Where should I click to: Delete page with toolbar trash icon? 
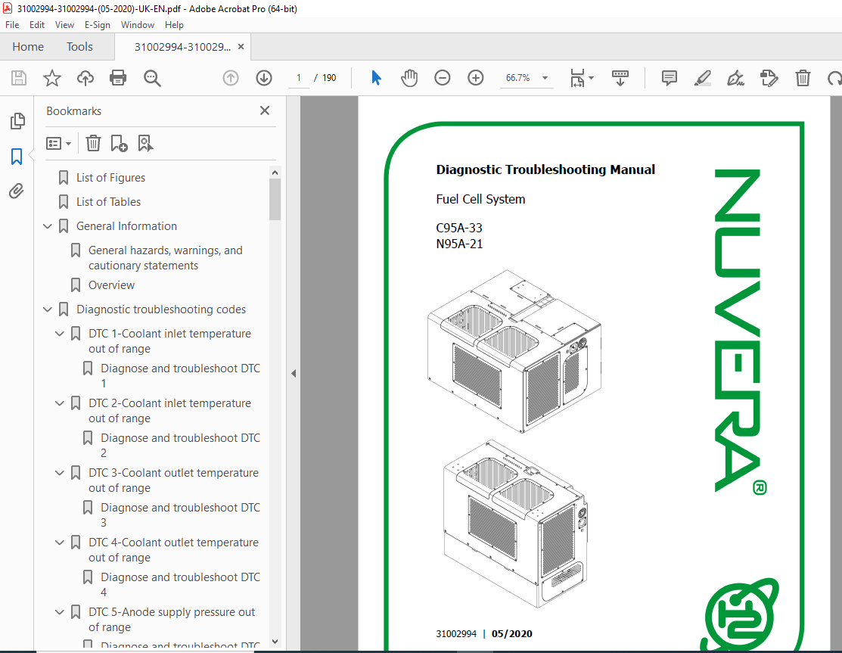coord(803,78)
